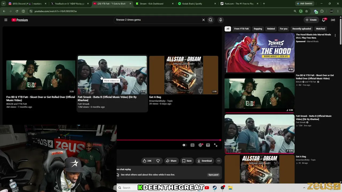Install app from the address bar icon
Screen dimensions: 342x192
pyautogui.click(x=301, y=11)
